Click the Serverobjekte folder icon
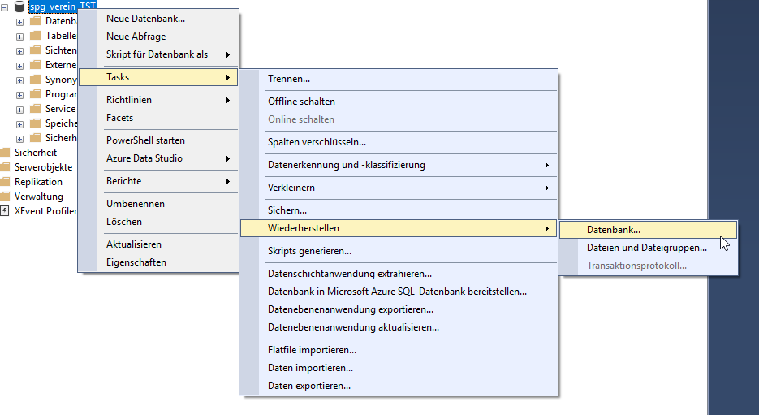 (5, 167)
